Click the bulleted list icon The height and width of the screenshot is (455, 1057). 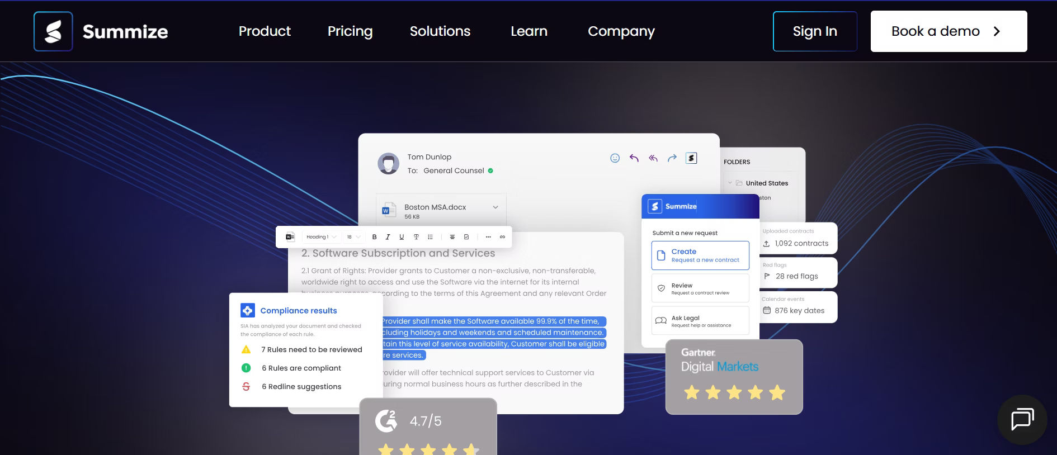[x=430, y=237]
